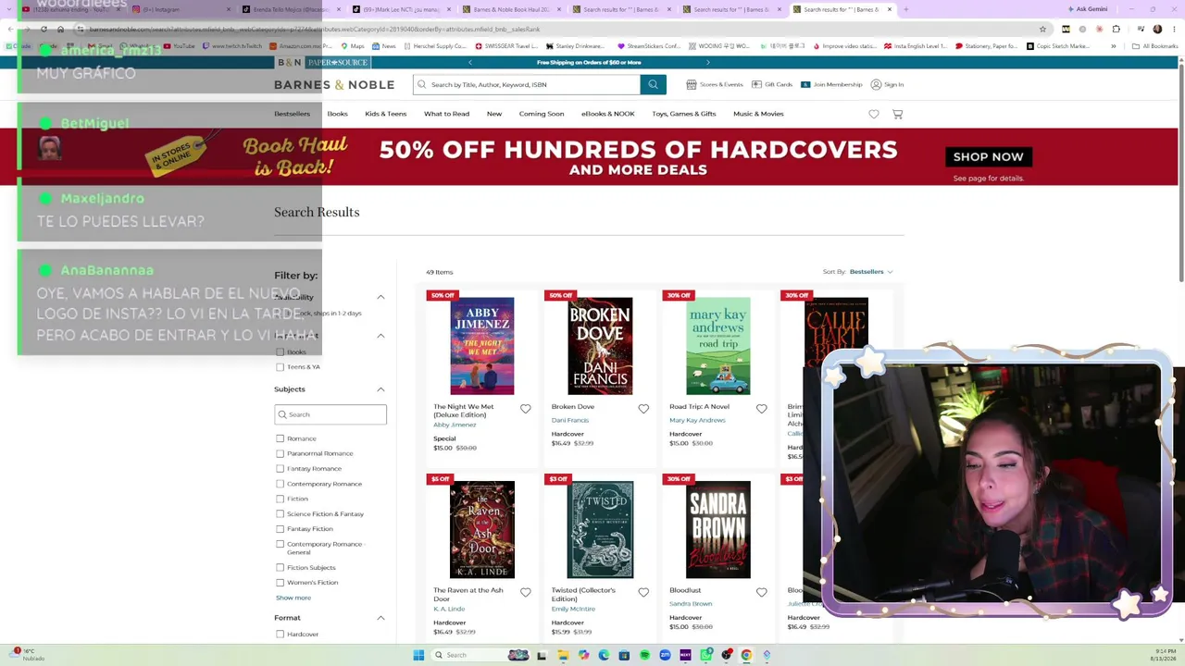The height and width of the screenshot is (666, 1185).
Task: Click next promo arrow in top banner
Action: point(707,62)
